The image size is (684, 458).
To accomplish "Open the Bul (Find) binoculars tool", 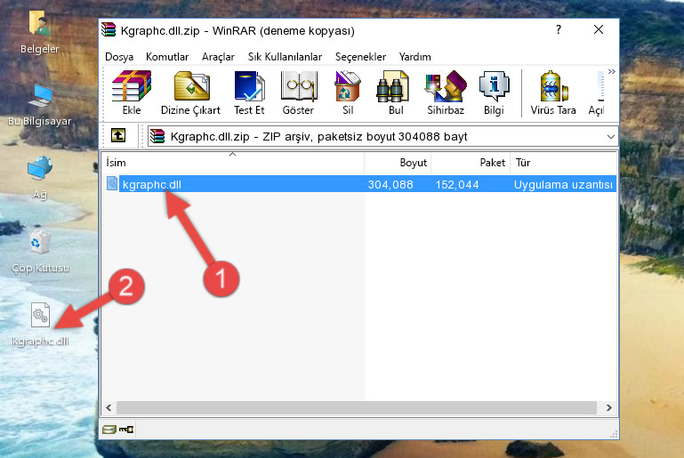I will 395,92.
